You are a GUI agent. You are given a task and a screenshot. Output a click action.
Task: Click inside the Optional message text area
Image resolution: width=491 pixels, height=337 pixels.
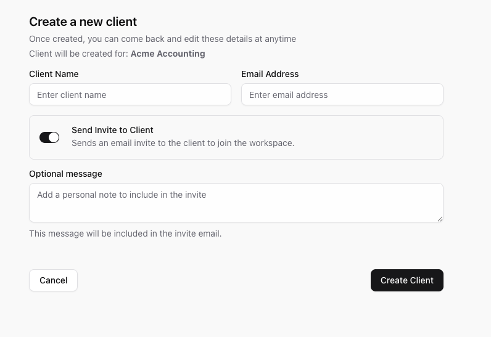coord(236,203)
